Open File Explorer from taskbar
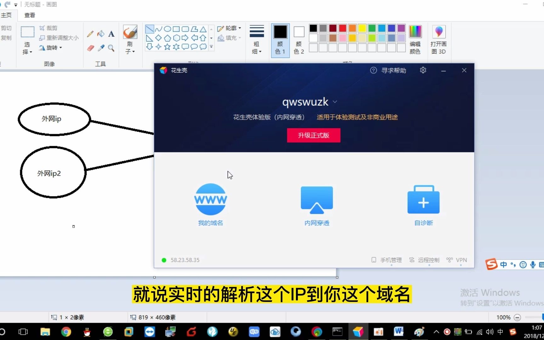 pyautogui.click(x=45, y=331)
